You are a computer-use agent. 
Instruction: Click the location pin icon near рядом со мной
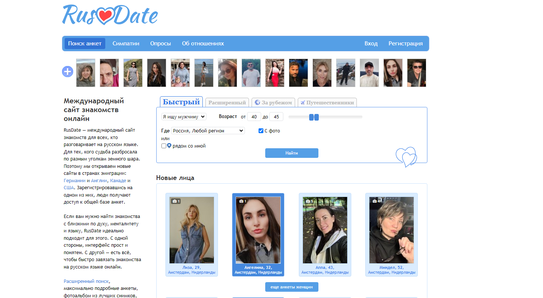pyautogui.click(x=169, y=146)
